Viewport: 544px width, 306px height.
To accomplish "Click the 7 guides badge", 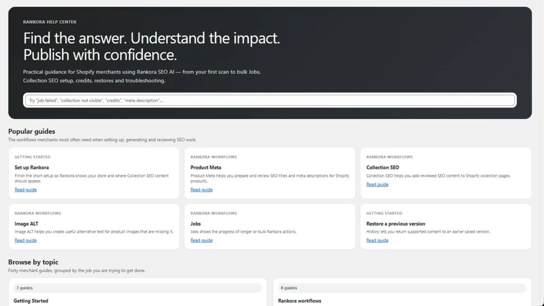I will click(138, 288).
